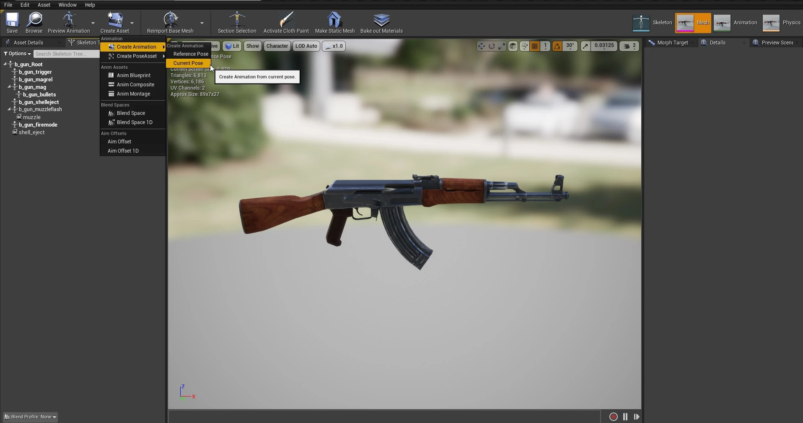Screen dimensions: 803x423
Task: Select Anim Composite menu entry
Action: [133, 85]
